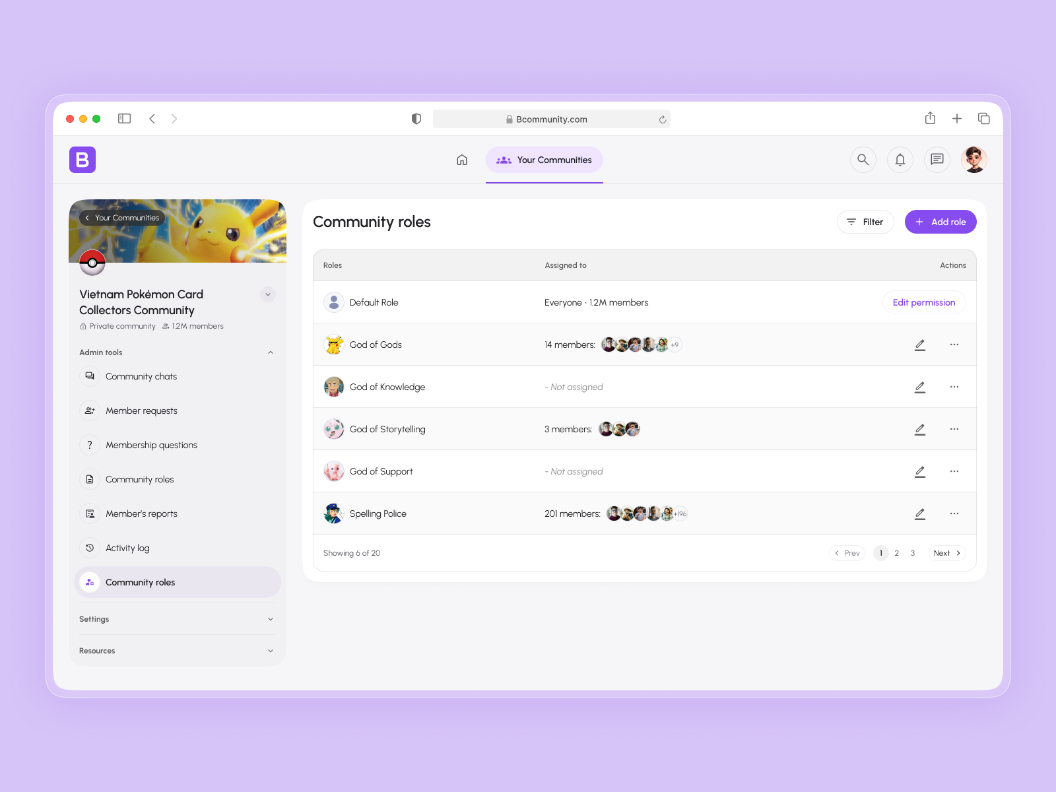
Task: Click the Add role button
Action: tap(940, 222)
